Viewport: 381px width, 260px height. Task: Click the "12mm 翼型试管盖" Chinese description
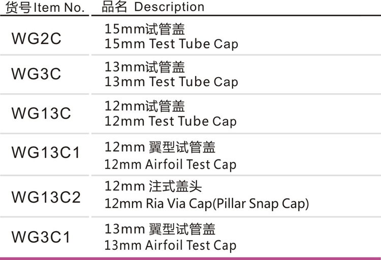click(160, 147)
